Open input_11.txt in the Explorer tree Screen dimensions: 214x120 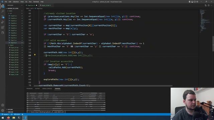coord(14,72)
